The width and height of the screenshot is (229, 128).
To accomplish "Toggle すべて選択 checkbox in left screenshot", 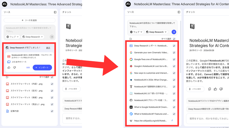I will click(x=52, y=77).
